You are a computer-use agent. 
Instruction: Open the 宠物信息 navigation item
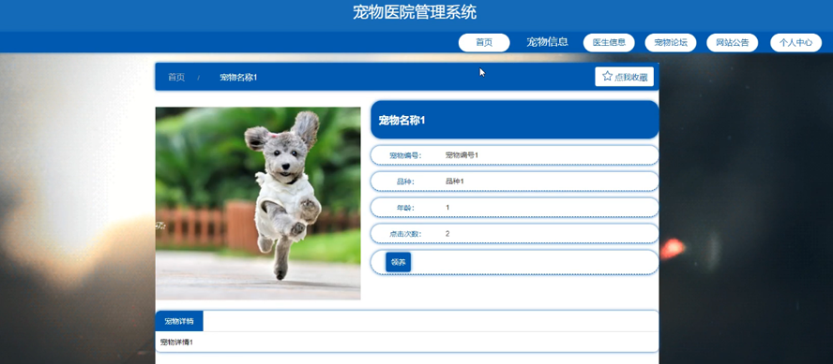click(547, 42)
